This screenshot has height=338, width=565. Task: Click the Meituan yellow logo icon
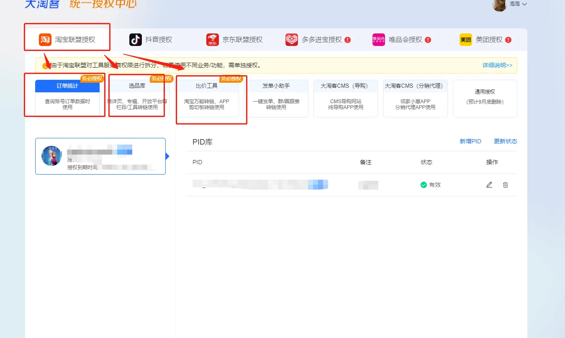click(x=466, y=40)
